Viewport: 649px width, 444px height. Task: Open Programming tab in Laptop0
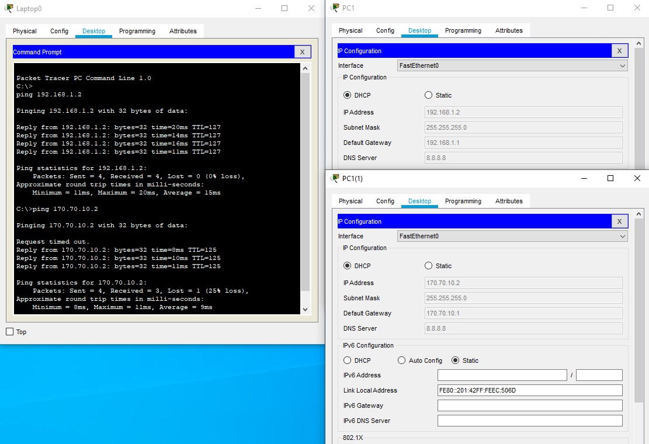coord(137,31)
